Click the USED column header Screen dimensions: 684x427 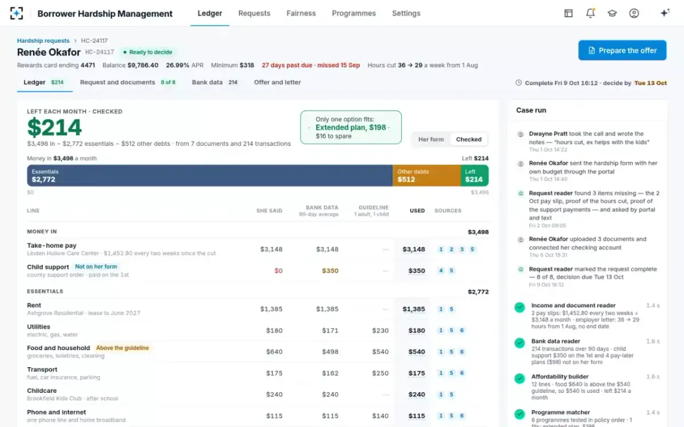417,211
